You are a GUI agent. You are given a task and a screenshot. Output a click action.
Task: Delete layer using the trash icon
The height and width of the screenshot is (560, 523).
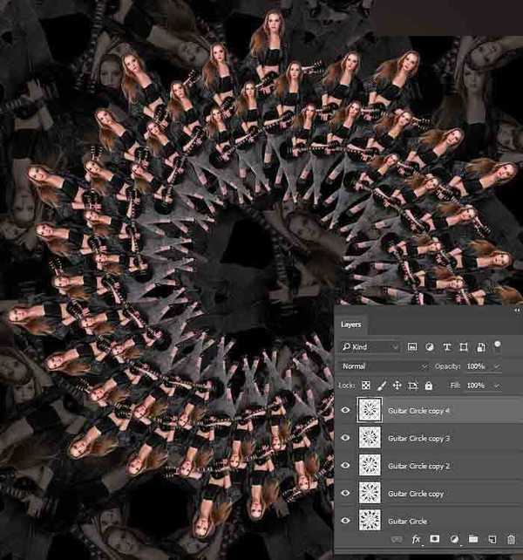tap(511, 540)
